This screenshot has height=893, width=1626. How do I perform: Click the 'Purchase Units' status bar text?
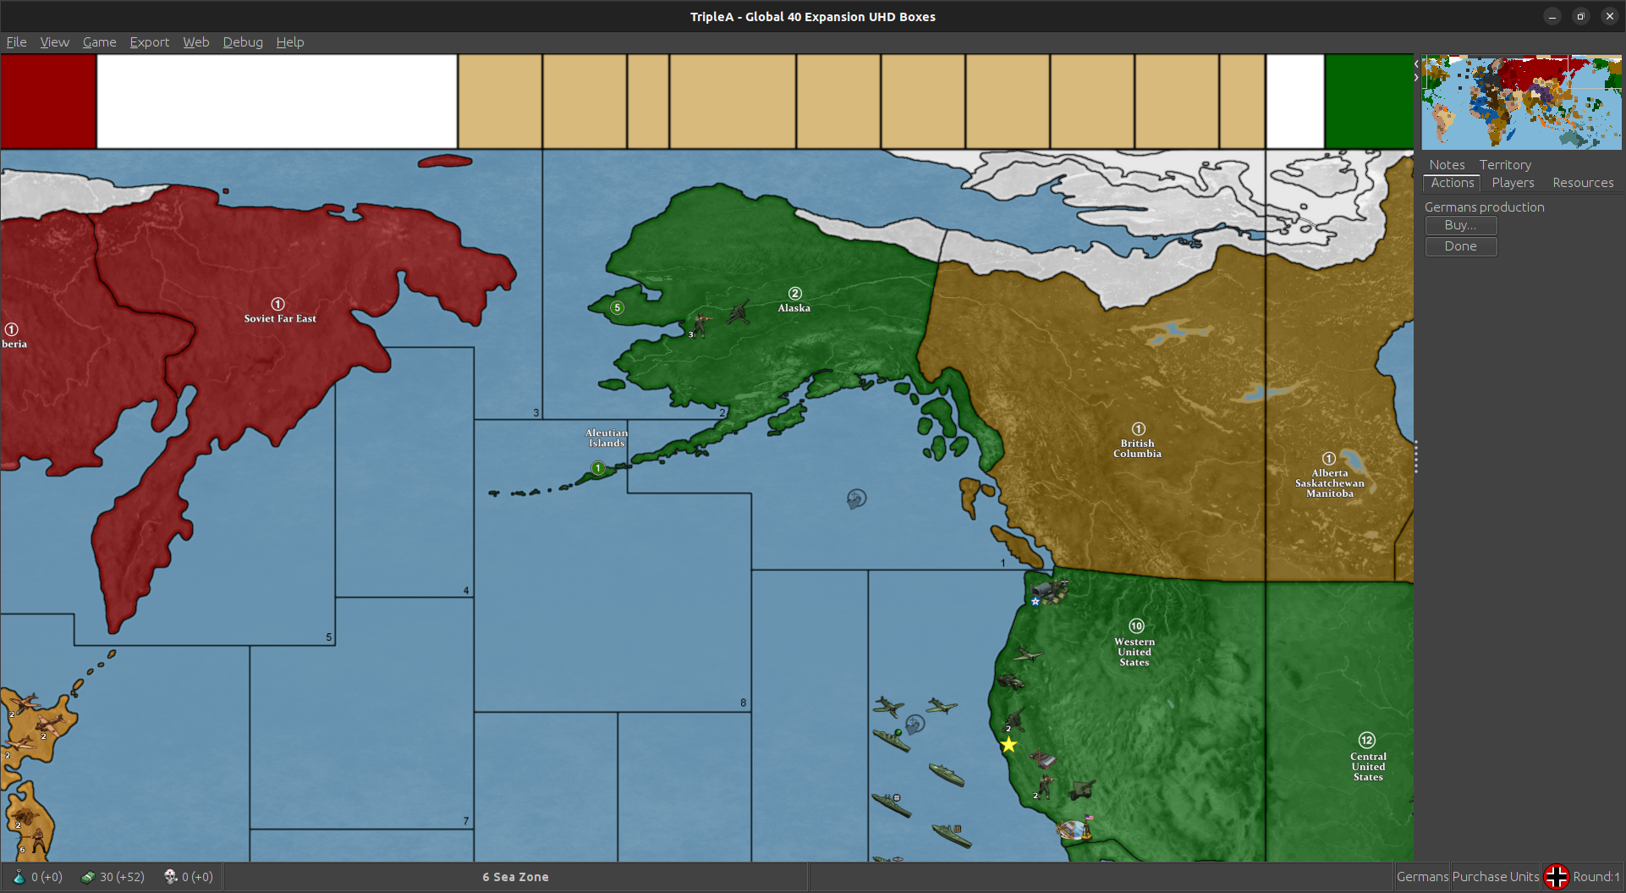click(x=1496, y=877)
